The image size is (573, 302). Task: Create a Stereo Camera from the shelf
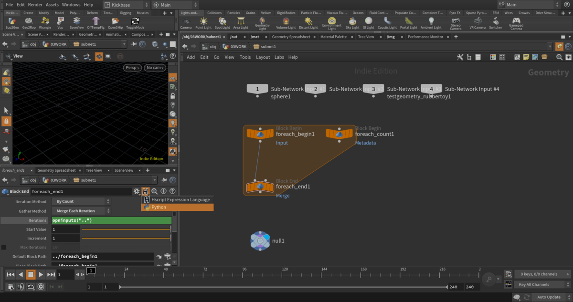[x=456, y=24]
